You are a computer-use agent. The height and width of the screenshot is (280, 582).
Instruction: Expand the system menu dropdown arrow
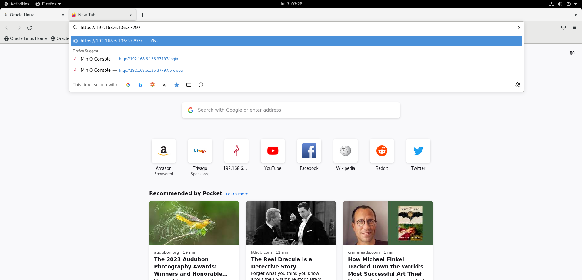point(576,4)
